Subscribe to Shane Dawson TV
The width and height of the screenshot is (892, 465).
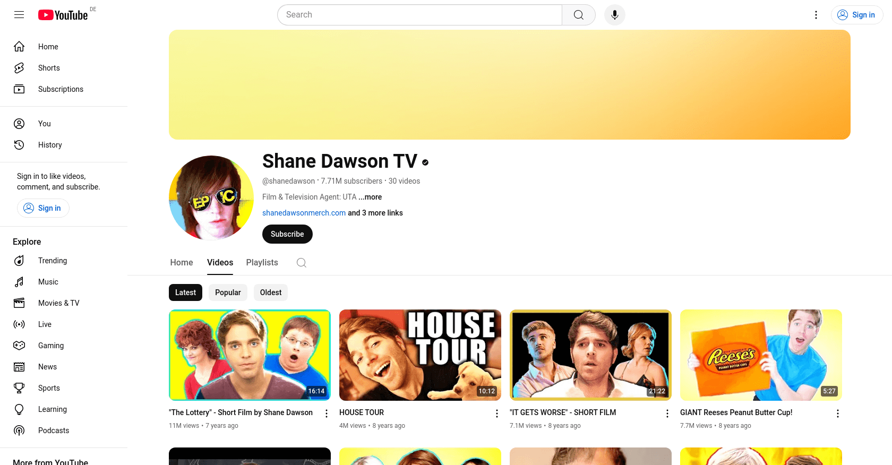pos(287,234)
